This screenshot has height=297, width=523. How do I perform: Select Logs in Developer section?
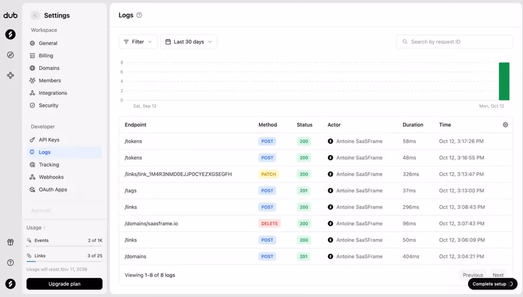pyautogui.click(x=64, y=152)
